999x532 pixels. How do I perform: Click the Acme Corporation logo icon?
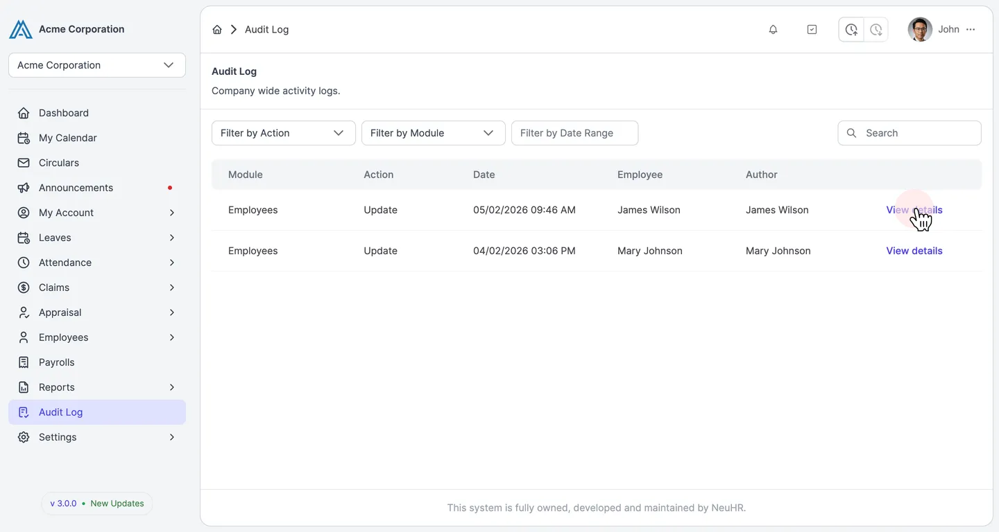coord(21,29)
